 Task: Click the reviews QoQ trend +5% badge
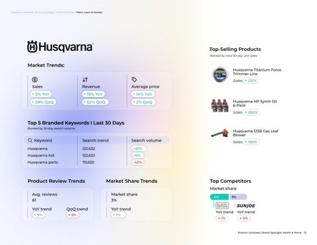point(73,215)
